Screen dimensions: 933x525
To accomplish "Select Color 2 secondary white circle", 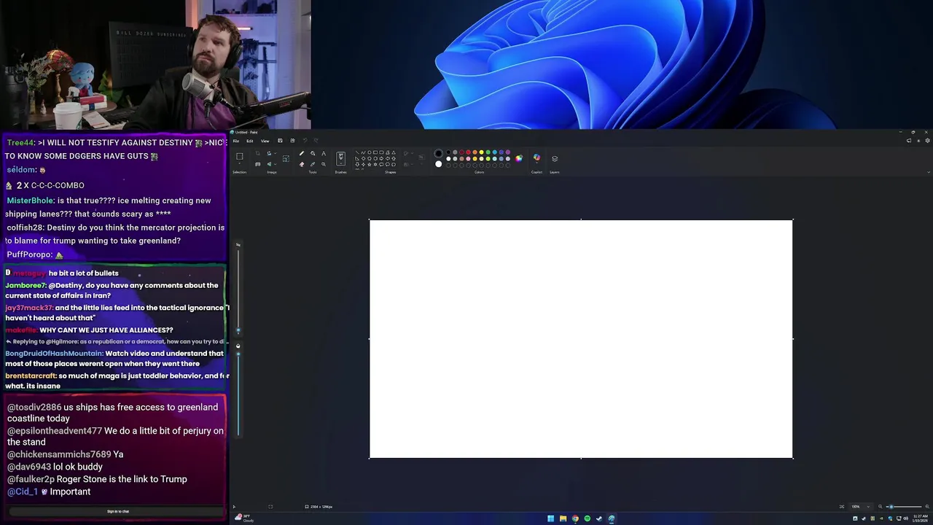I will tap(439, 164).
